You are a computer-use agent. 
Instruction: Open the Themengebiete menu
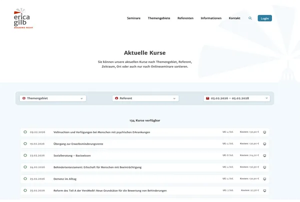coord(159,18)
